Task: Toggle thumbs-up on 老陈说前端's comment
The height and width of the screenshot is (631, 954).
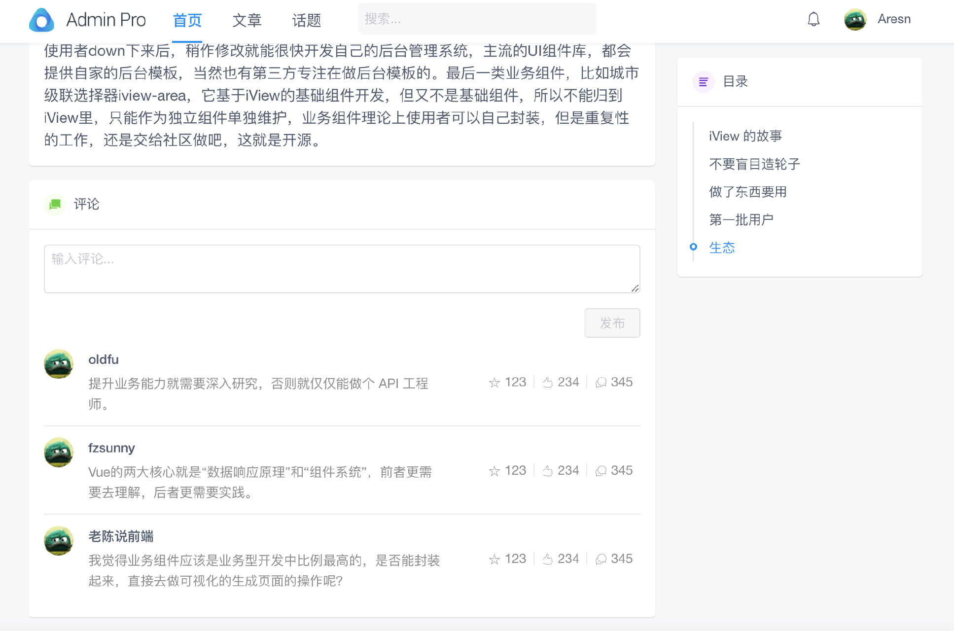Action: 548,559
